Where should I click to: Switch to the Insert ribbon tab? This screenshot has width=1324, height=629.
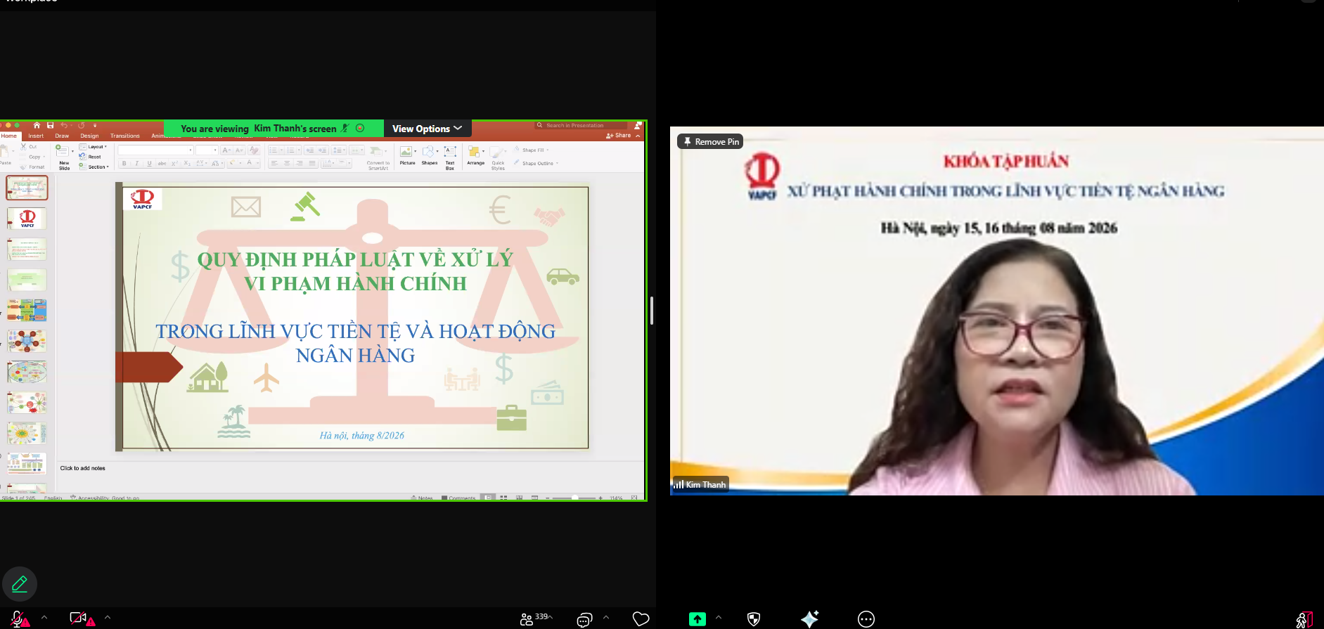coord(36,136)
